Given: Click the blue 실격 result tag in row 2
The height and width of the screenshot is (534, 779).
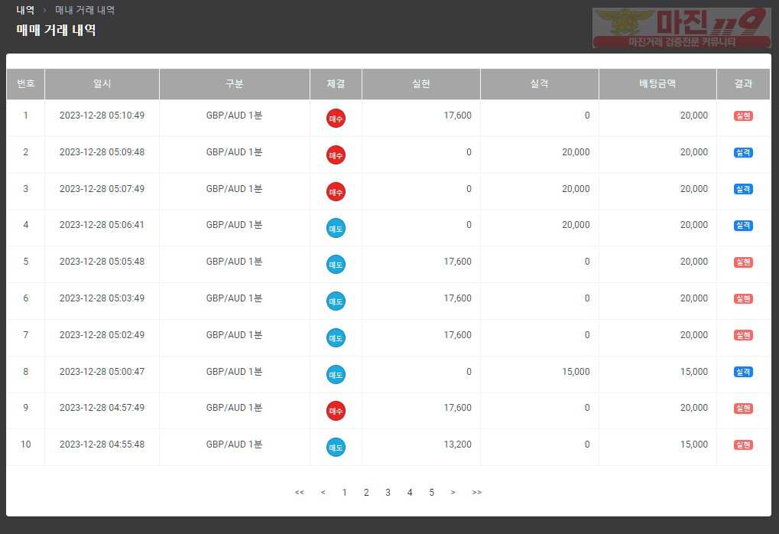Looking at the screenshot, I should (x=743, y=153).
